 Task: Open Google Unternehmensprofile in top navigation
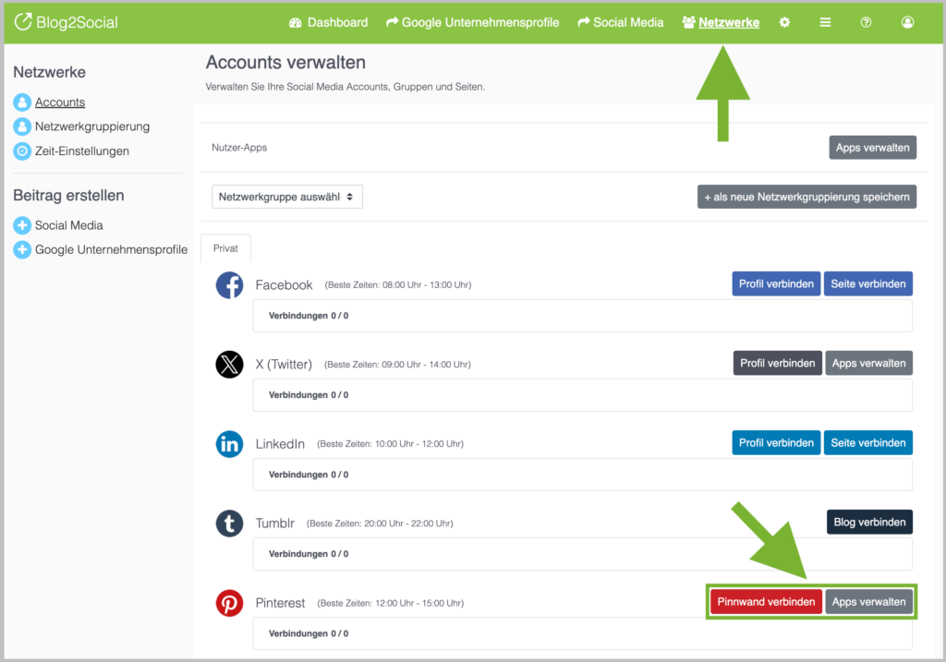(472, 22)
